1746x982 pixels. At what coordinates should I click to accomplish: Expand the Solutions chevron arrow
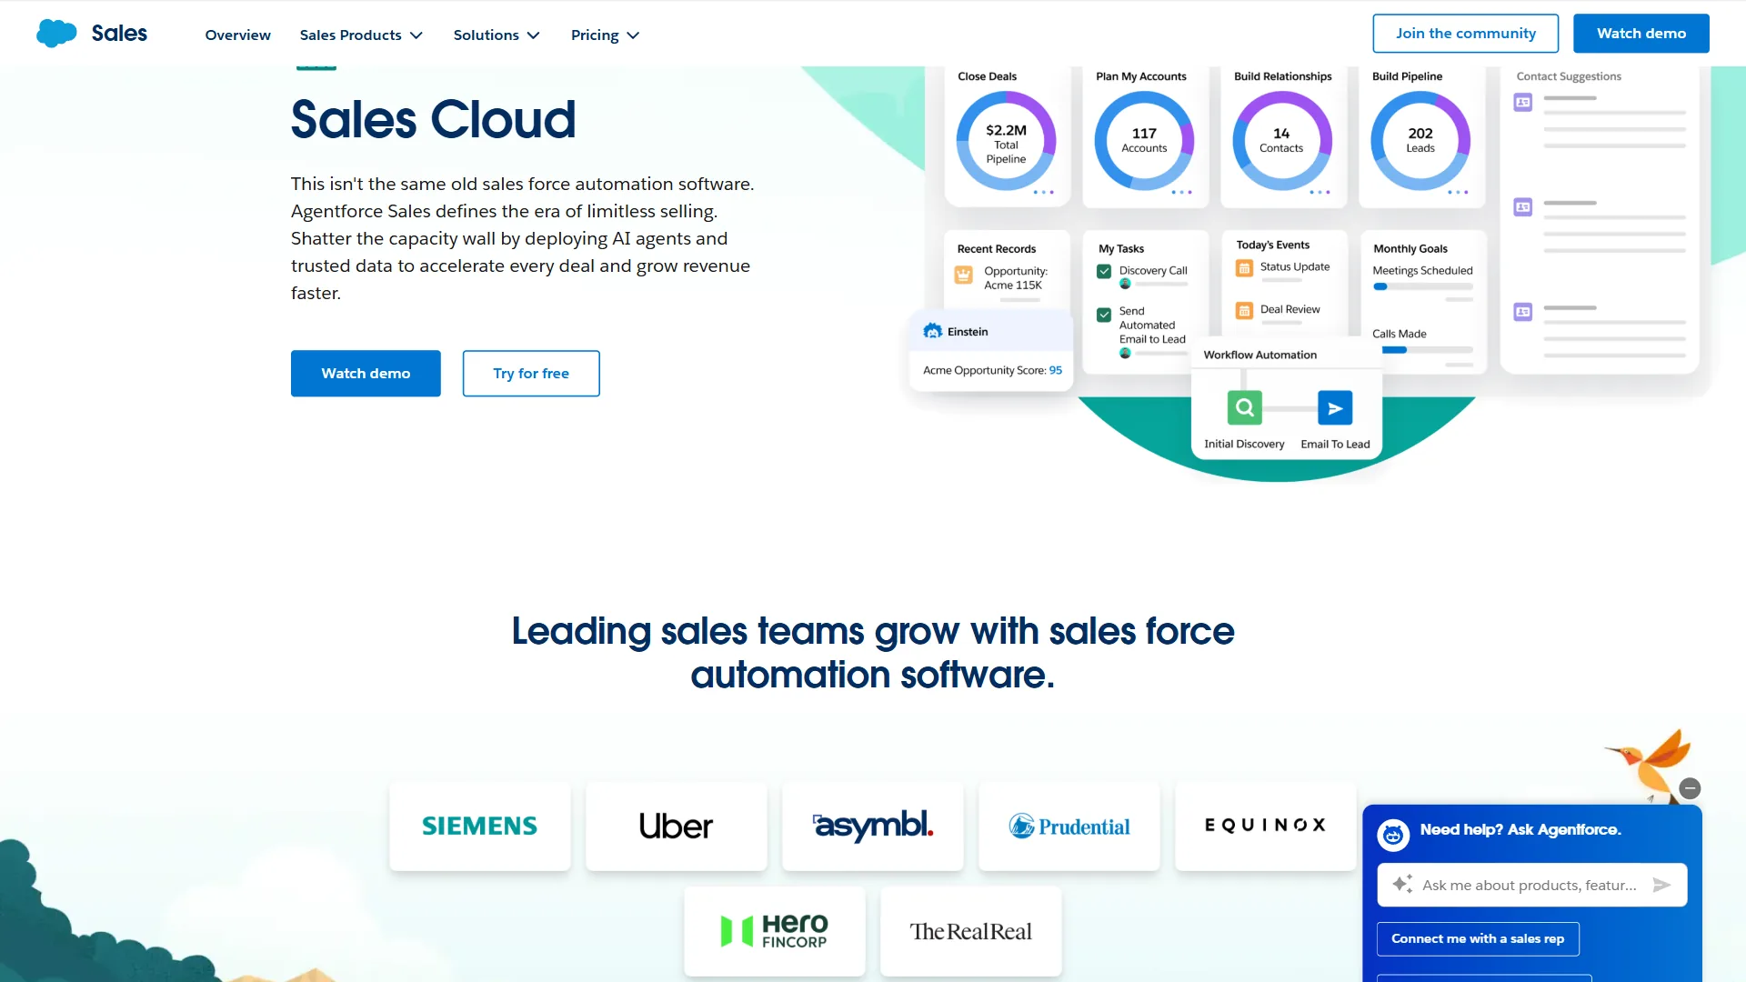click(534, 35)
